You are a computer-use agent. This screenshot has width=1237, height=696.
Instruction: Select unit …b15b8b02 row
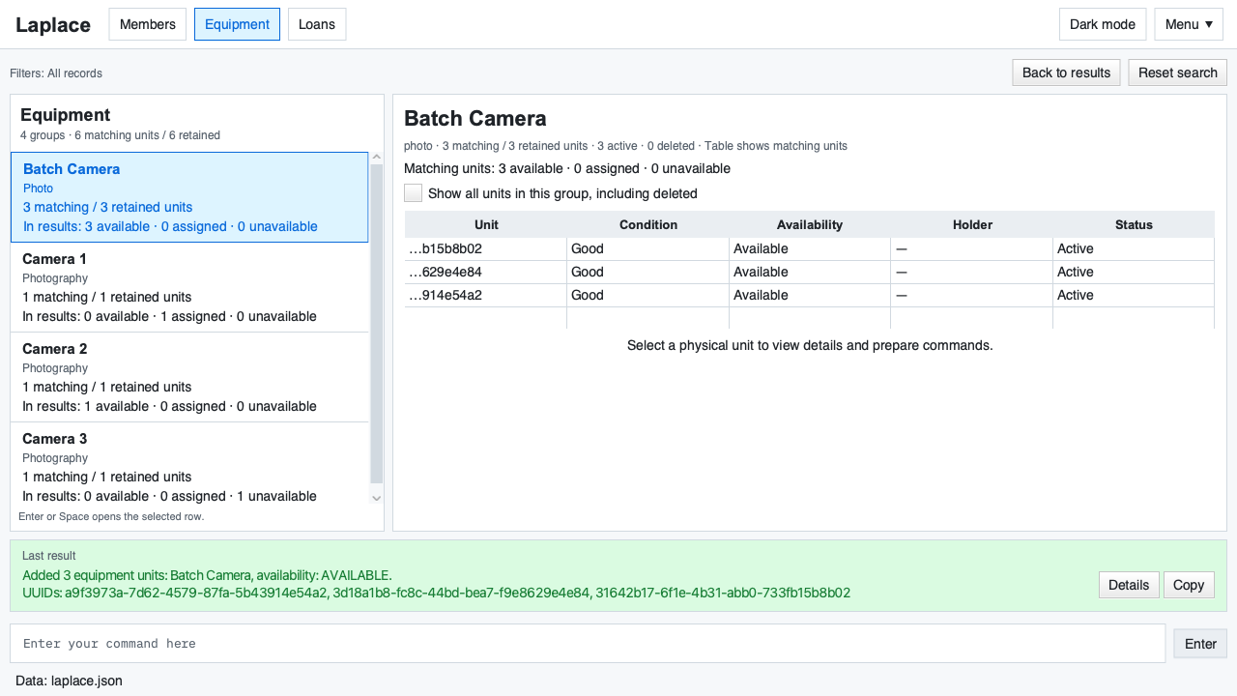click(809, 248)
